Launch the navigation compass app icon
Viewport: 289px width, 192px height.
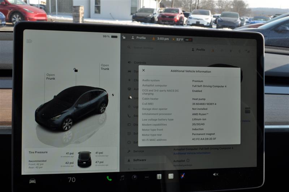coord(183,176)
